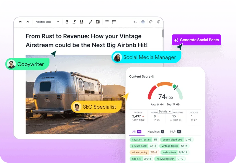
Task: Select the Airstream trailer image
Action: tap(76, 94)
